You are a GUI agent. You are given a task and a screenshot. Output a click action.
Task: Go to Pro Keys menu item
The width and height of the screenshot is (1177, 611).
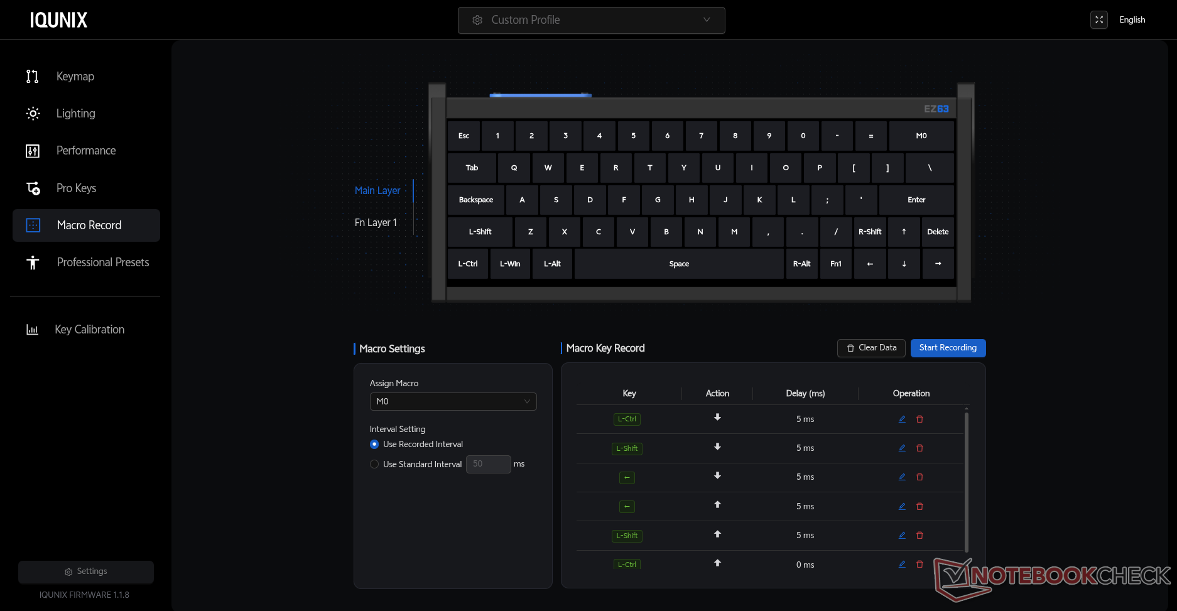(x=76, y=188)
